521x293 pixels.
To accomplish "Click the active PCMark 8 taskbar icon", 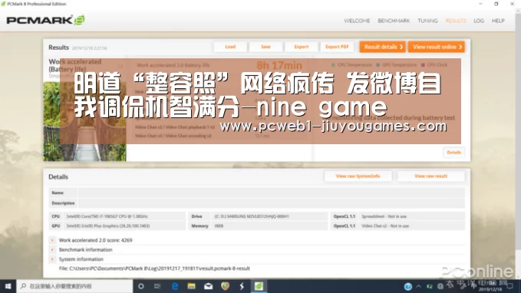I will pos(259,286).
